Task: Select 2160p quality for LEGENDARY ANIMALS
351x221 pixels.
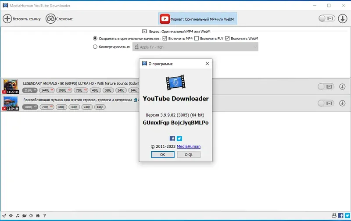Action: tap(30, 90)
